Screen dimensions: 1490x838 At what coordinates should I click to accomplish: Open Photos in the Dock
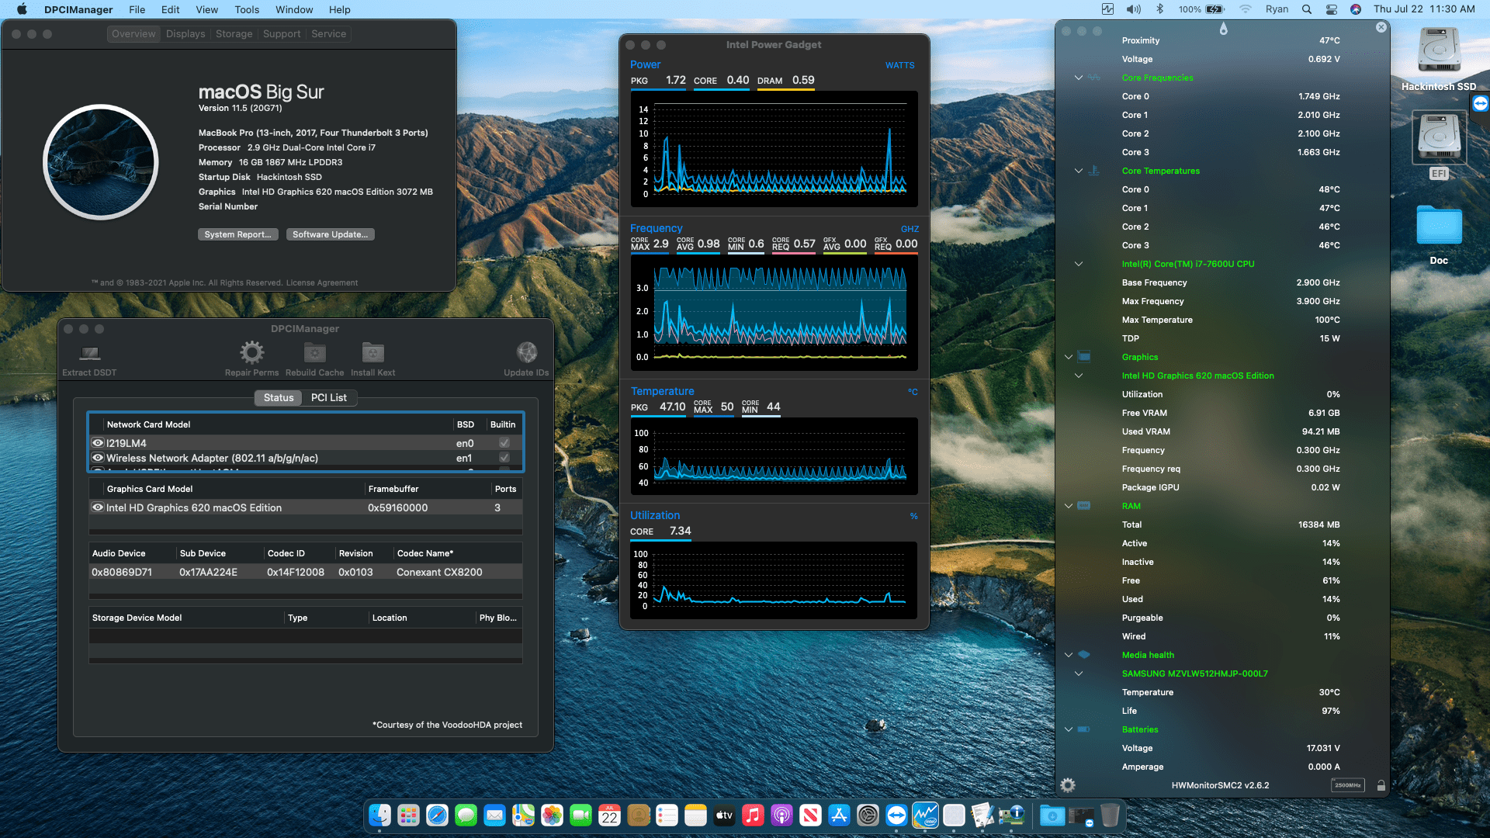(x=552, y=815)
